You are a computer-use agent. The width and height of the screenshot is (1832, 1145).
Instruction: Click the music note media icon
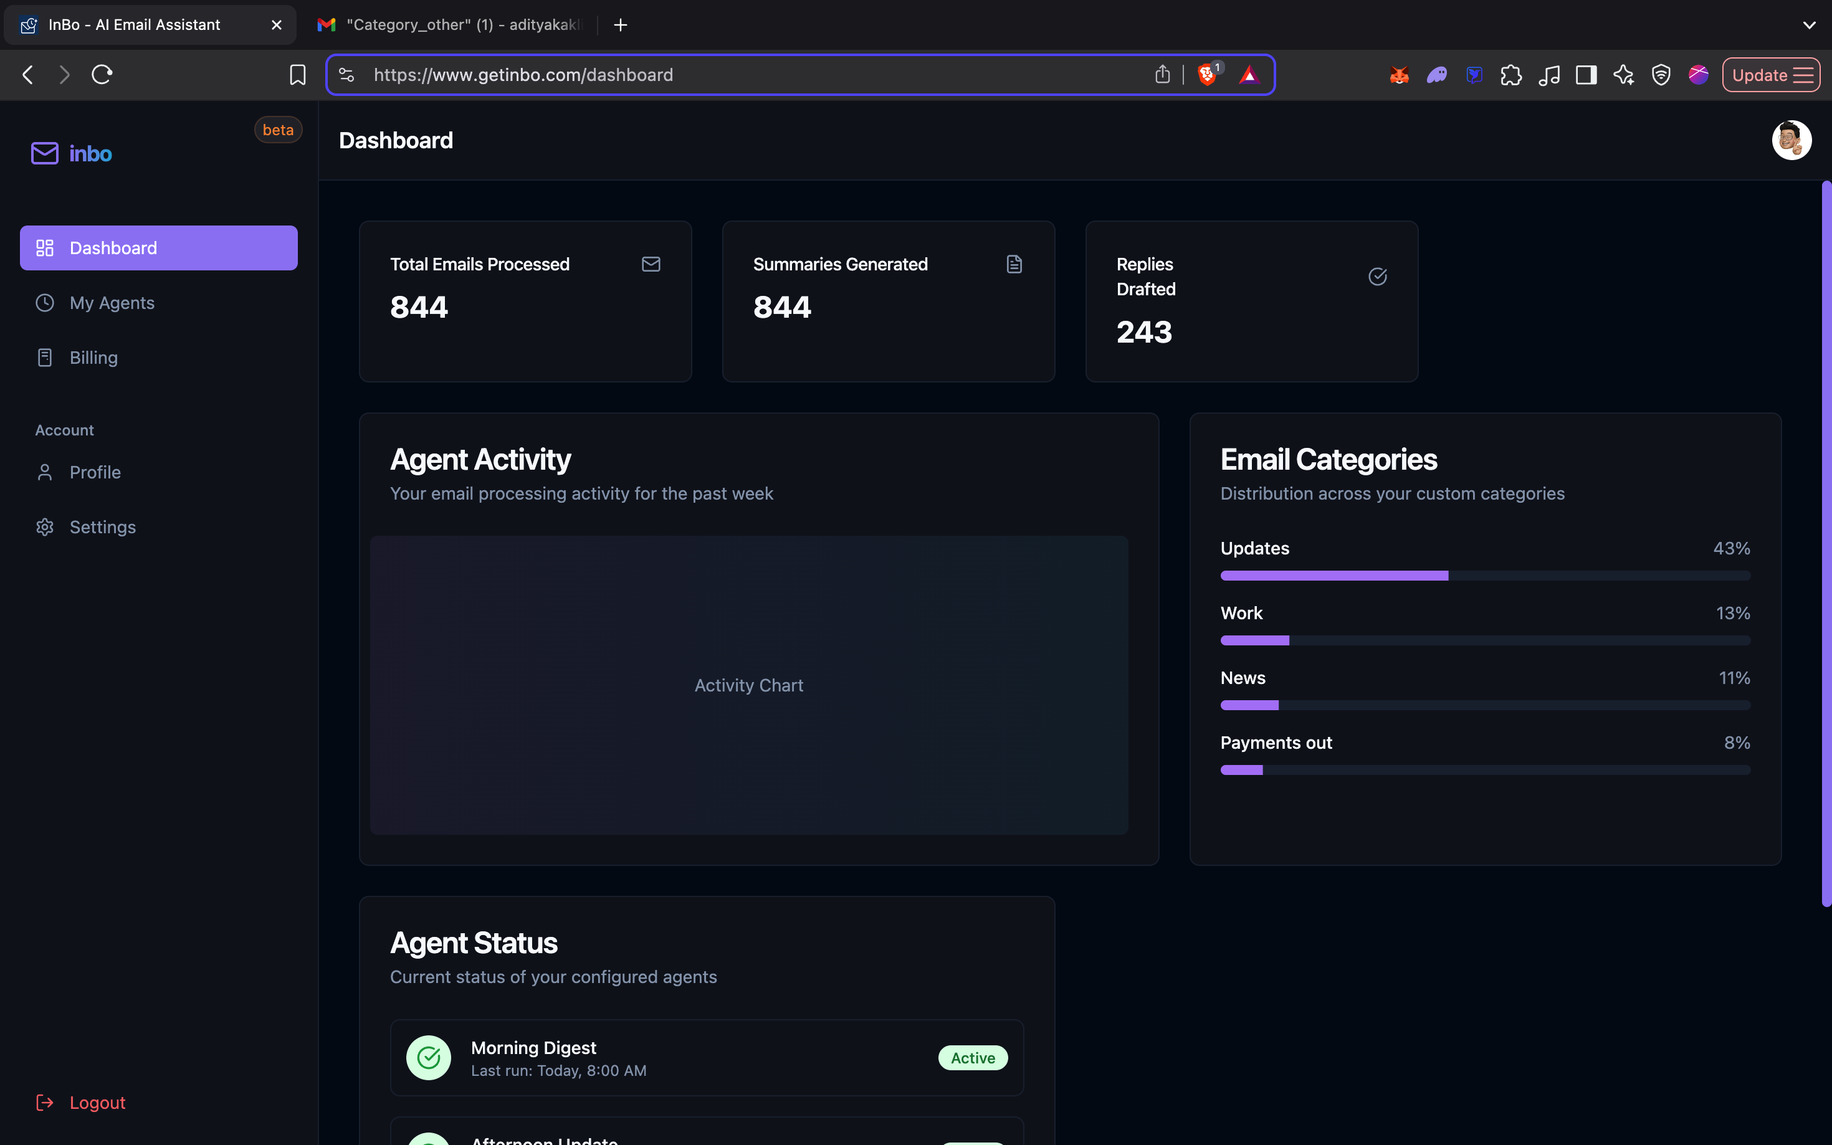(x=1548, y=75)
